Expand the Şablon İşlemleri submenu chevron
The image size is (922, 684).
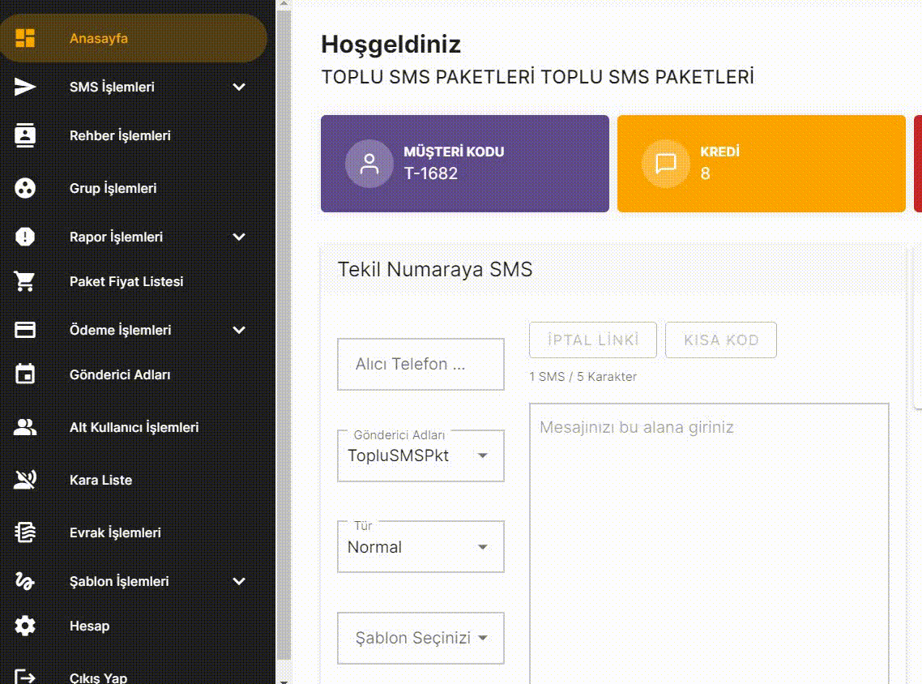(239, 581)
